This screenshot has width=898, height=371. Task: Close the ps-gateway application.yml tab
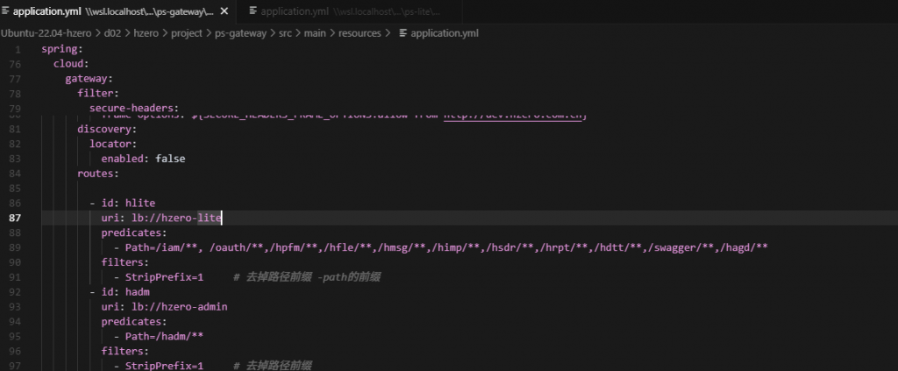(224, 11)
